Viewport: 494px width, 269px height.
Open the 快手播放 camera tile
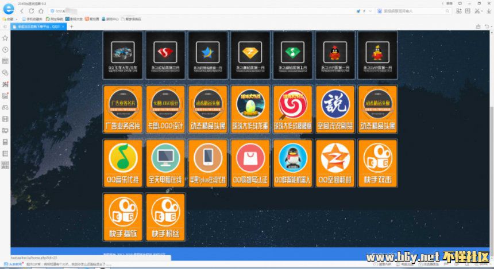123,217
